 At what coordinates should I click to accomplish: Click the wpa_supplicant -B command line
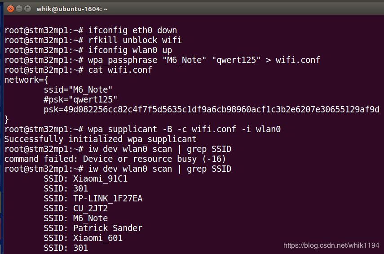(142, 129)
